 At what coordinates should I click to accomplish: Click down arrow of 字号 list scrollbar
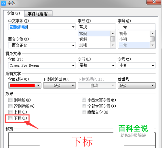(x=153, y=45)
